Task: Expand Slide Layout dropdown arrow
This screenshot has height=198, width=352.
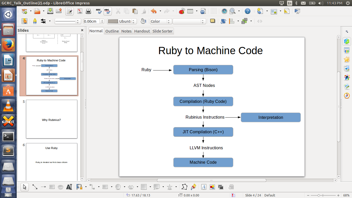Action: 280,11
